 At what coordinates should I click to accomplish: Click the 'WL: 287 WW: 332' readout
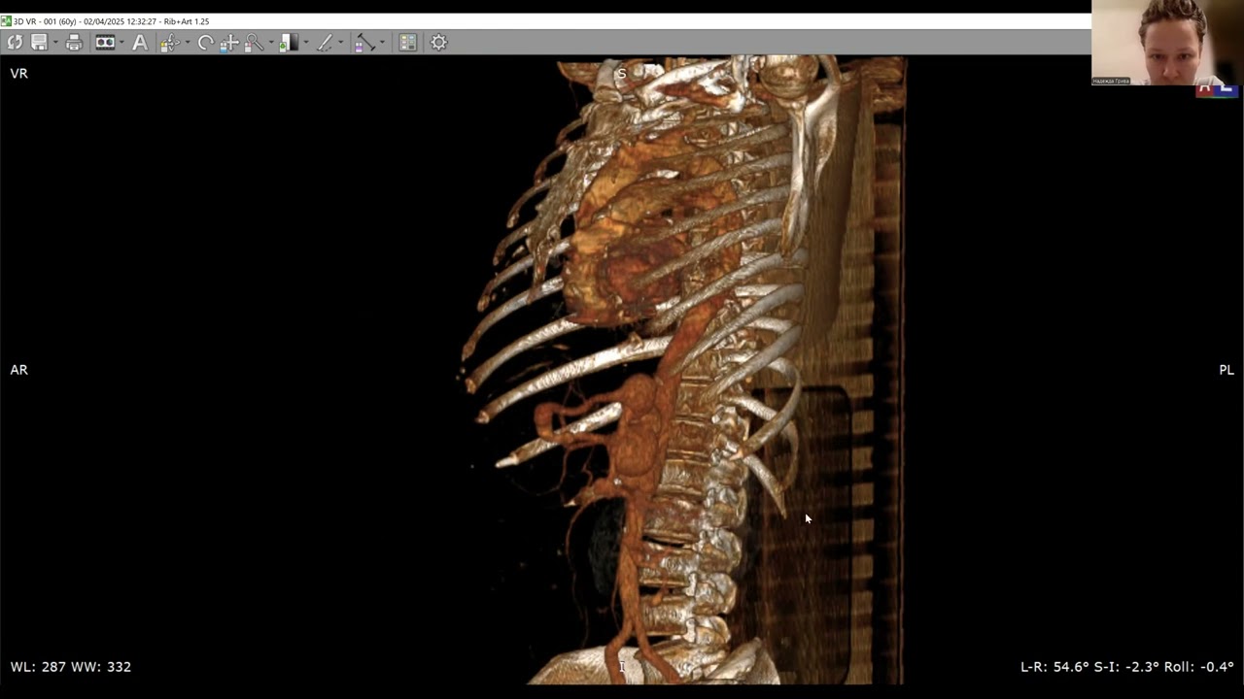pos(71,667)
